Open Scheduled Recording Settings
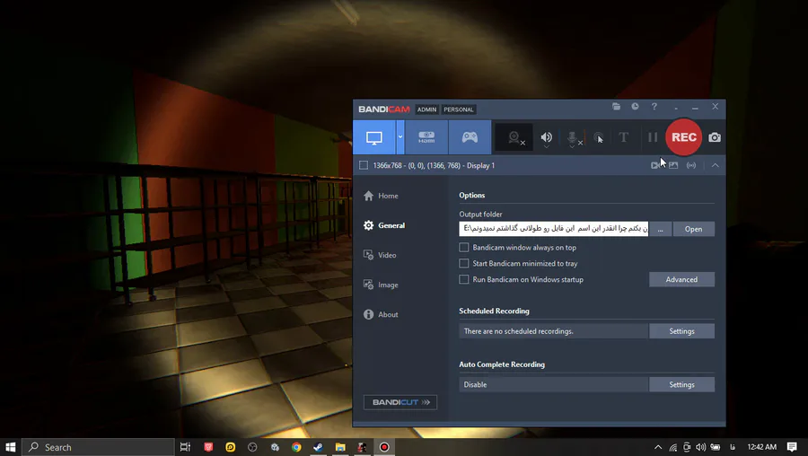Image resolution: width=808 pixels, height=456 pixels. (x=681, y=331)
